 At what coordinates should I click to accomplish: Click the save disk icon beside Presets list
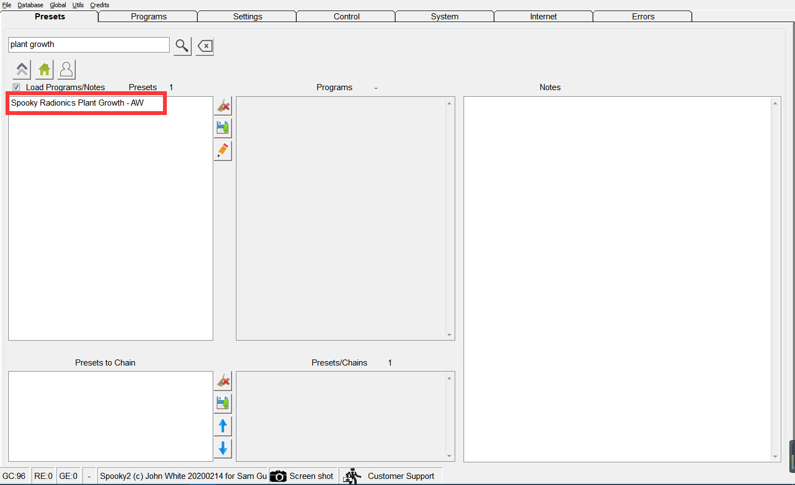[x=223, y=128]
